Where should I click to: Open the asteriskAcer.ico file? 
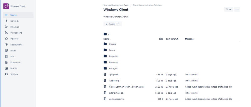[116, 93]
